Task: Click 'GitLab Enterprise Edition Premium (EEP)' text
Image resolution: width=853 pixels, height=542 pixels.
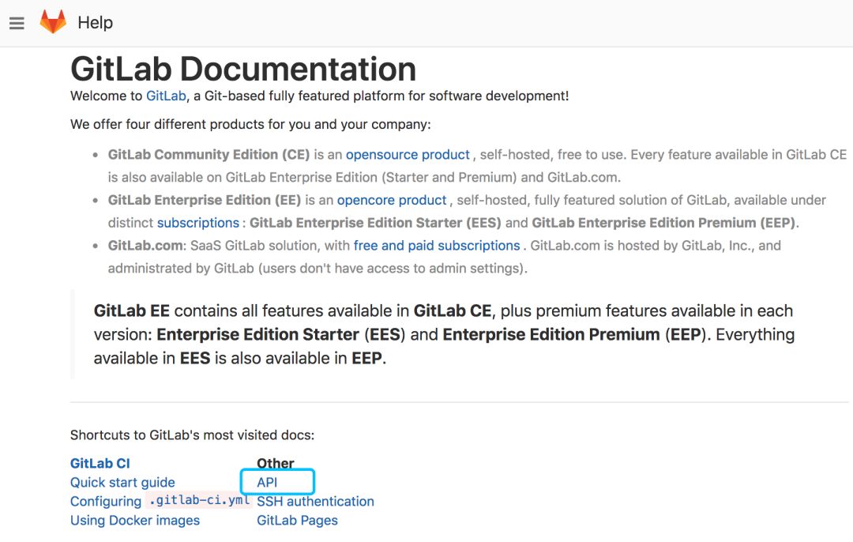Action: tap(663, 223)
